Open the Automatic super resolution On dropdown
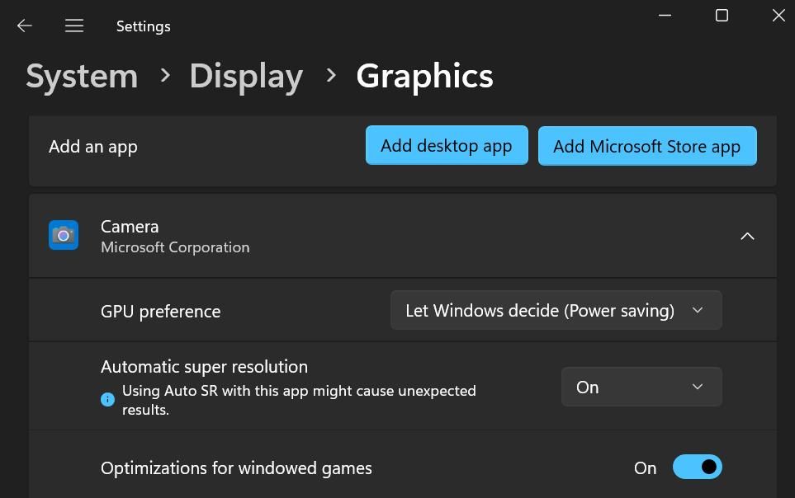795x498 pixels. pos(641,388)
